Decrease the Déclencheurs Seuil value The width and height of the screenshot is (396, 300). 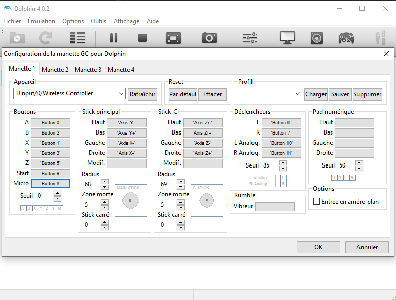pos(283,168)
